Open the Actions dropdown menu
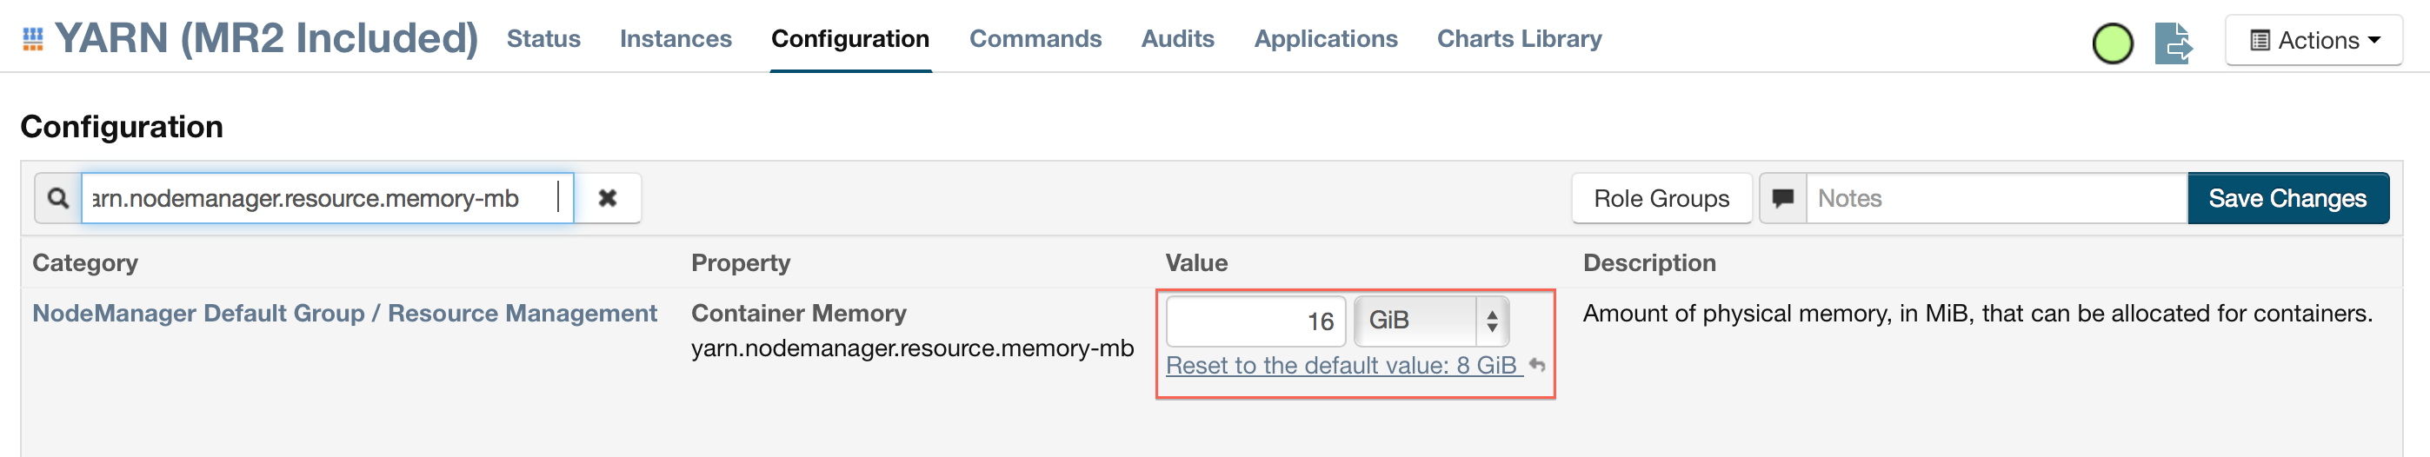Image resolution: width=2430 pixels, height=457 pixels. coord(2313,41)
